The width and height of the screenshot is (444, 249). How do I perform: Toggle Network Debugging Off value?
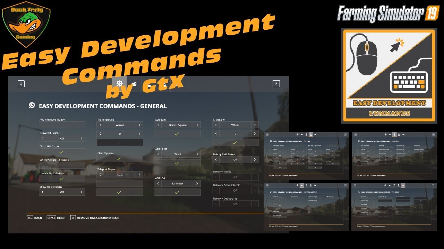[235, 204]
